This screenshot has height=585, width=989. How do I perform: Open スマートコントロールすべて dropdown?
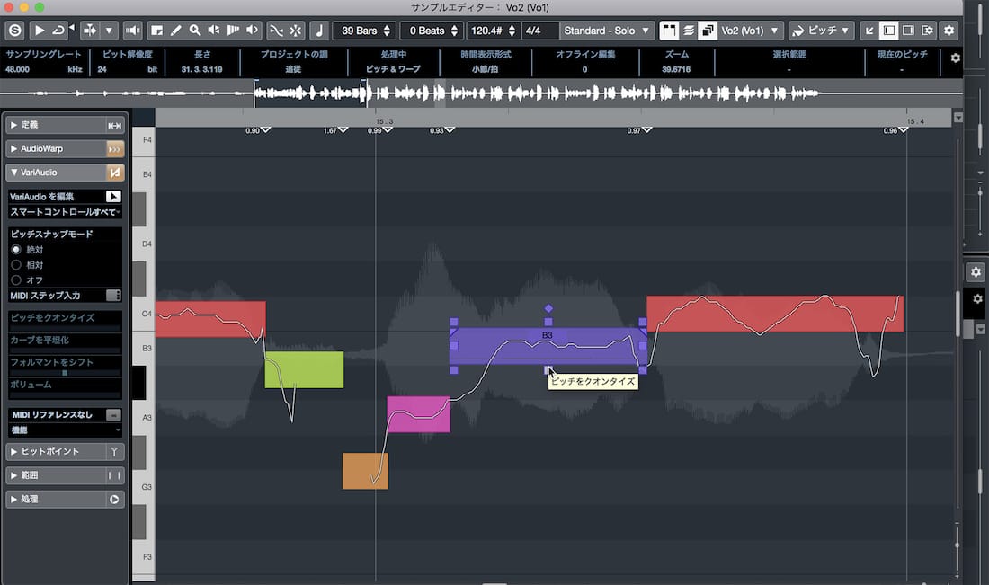pyautogui.click(x=65, y=212)
